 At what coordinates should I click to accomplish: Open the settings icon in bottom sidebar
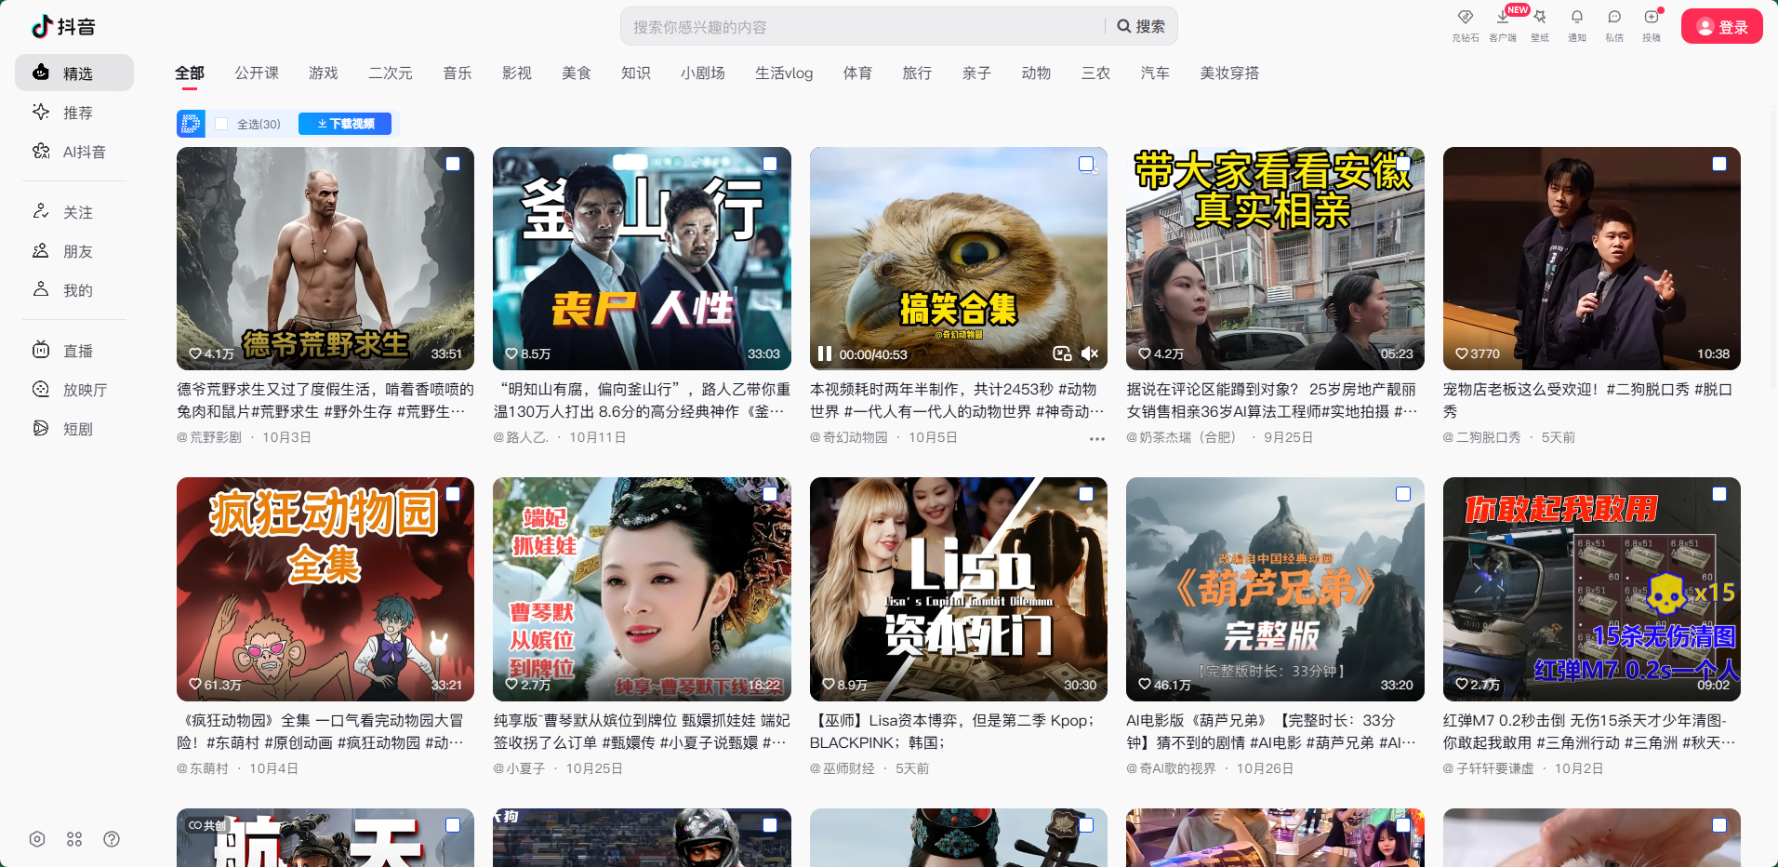click(x=37, y=839)
